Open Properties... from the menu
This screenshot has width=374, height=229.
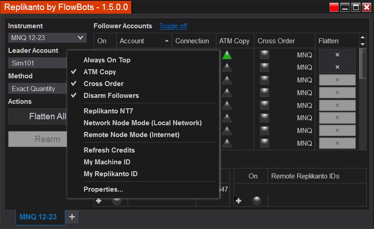pyautogui.click(x=103, y=189)
